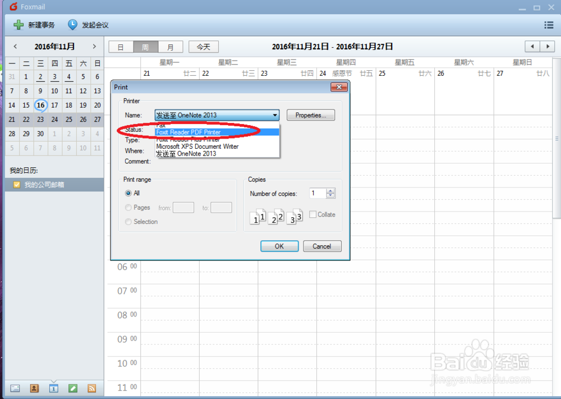Click the green plus new task icon
The image size is (561, 399).
[x=19, y=25]
